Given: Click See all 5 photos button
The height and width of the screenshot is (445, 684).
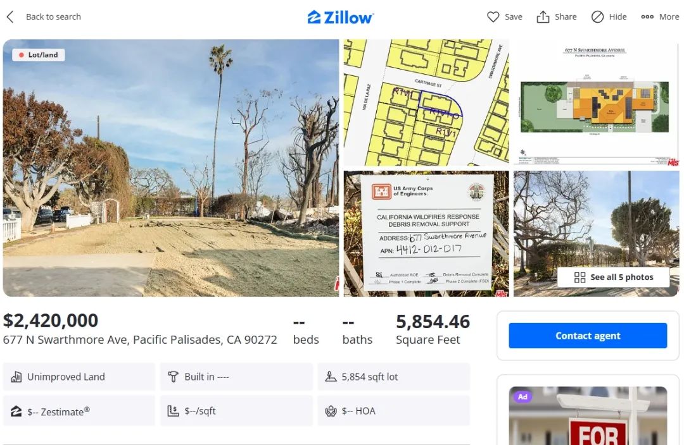Looking at the screenshot, I should click(x=613, y=277).
